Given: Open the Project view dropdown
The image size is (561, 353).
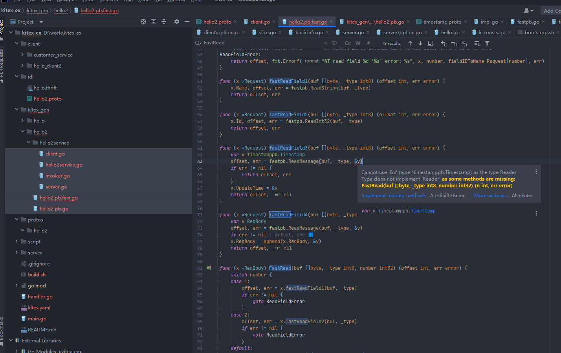Looking at the screenshot, I should [x=41, y=22].
